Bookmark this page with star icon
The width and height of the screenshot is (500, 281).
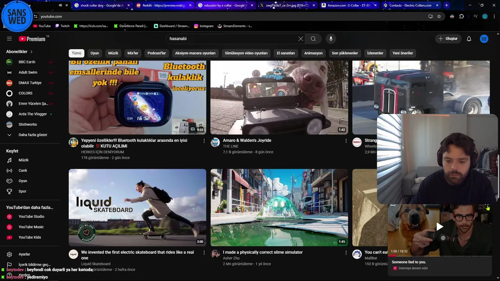click(439, 16)
